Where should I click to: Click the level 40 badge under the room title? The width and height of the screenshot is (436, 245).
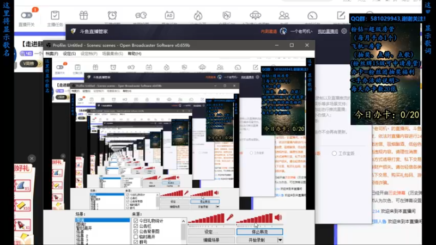(x=26, y=53)
